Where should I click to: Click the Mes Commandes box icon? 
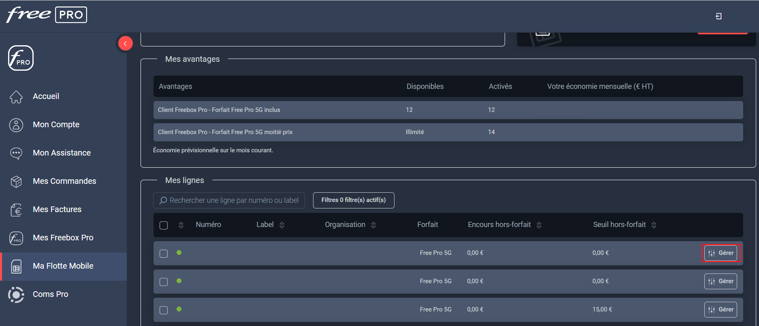[16, 181]
